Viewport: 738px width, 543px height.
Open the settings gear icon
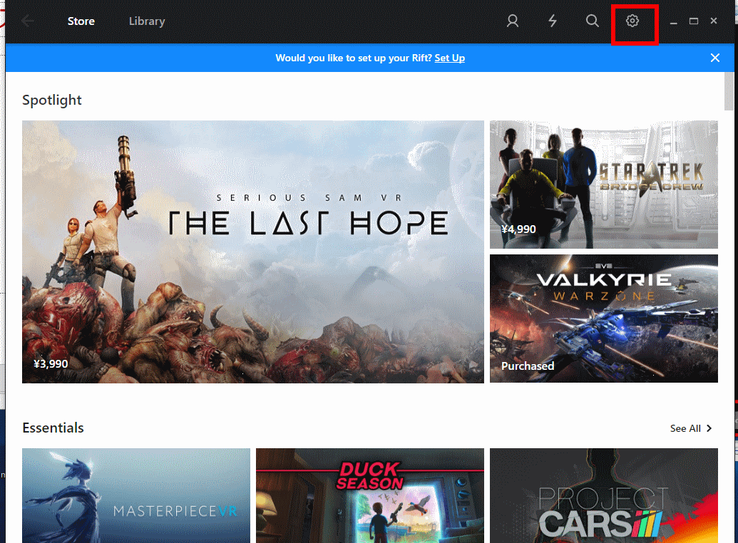(632, 21)
